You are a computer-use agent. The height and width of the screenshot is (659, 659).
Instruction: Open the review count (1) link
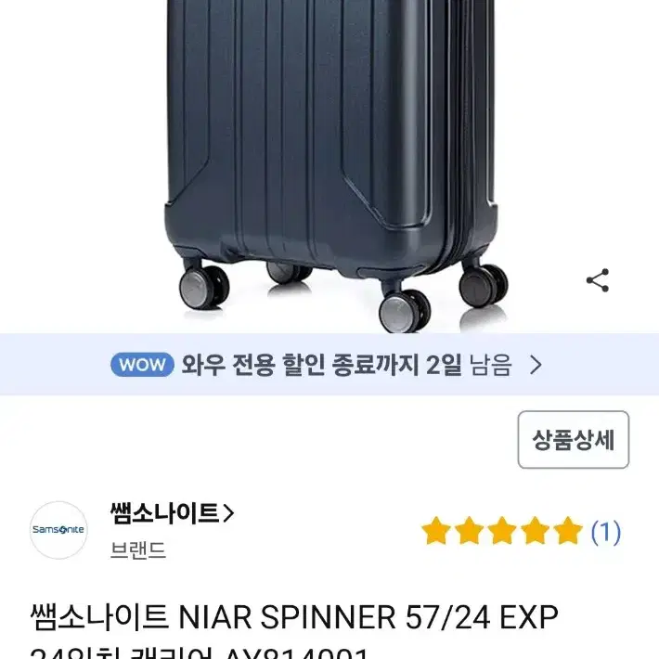pyautogui.click(x=605, y=532)
